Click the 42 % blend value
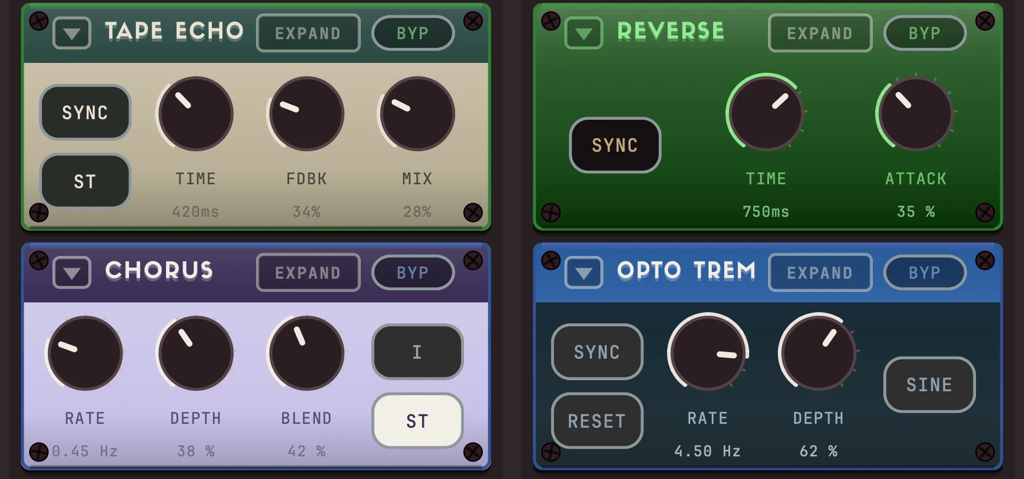The image size is (1024, 479). tap(307, 451)
